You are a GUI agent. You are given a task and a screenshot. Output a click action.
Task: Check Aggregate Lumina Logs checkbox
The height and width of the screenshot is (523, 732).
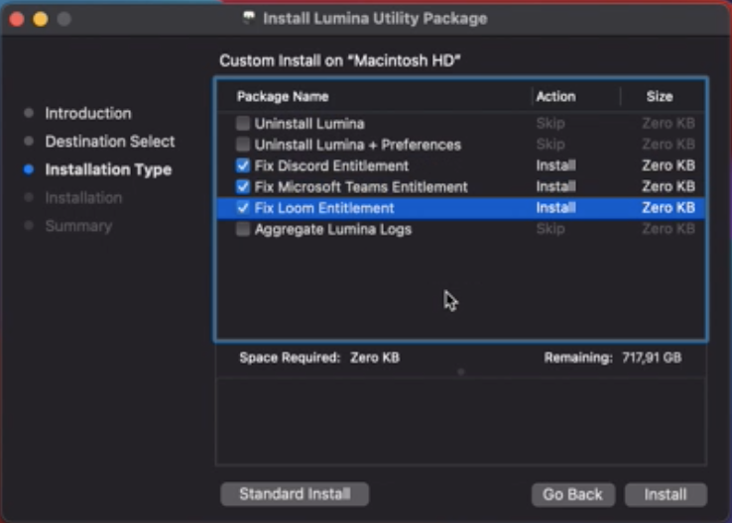click(x=243, y=229)
